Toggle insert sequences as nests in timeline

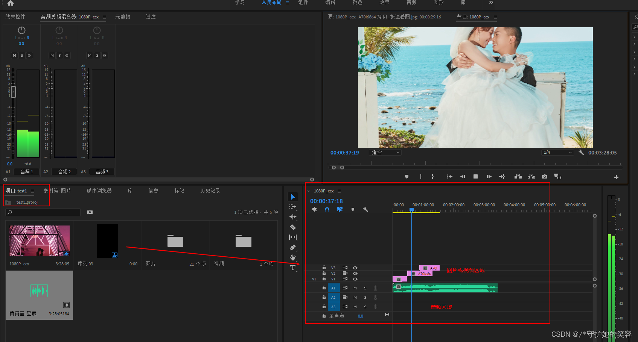(314, 209)
